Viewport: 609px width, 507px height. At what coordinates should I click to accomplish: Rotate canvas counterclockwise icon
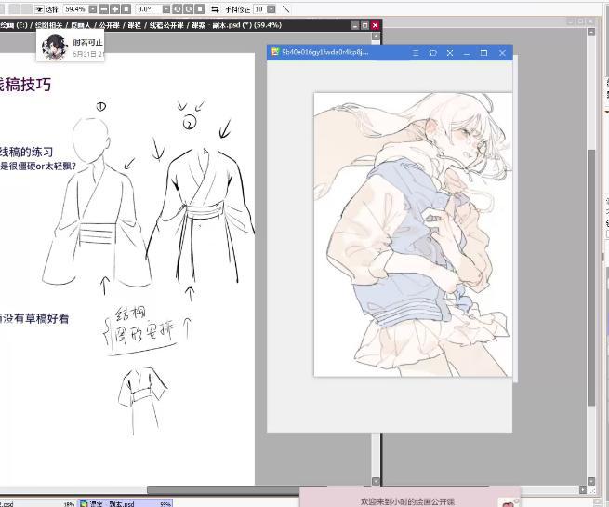pyautogui.click(x=178, y=9)
